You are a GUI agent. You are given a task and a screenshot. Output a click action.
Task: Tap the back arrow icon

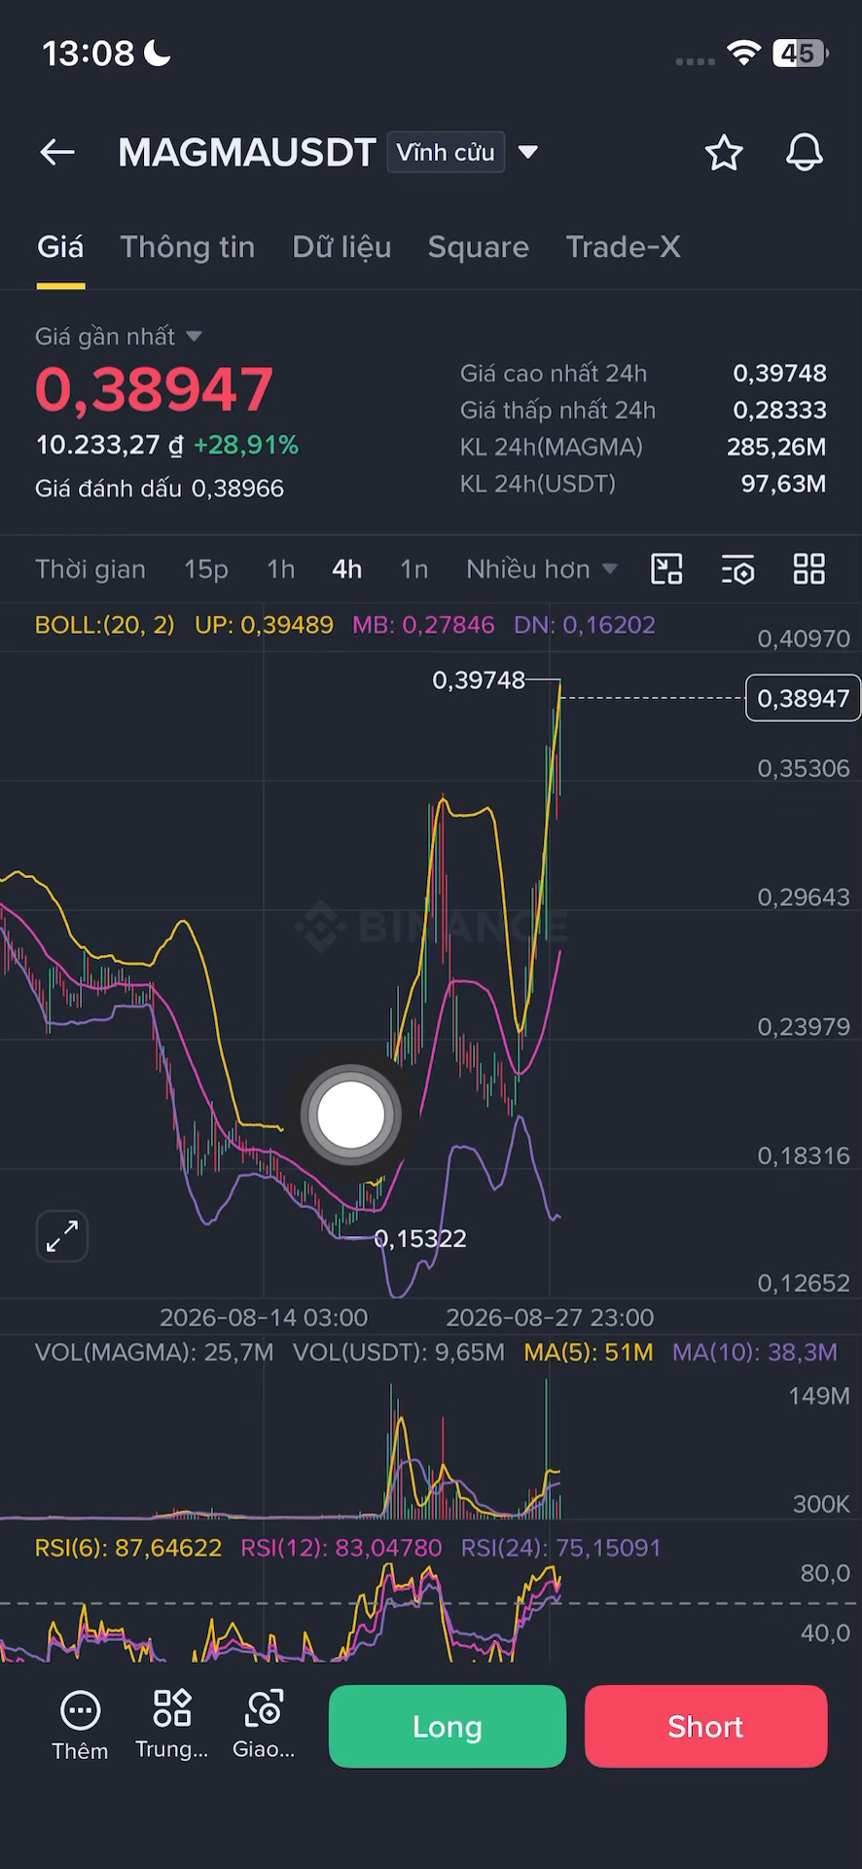click(x=57, y=152)
